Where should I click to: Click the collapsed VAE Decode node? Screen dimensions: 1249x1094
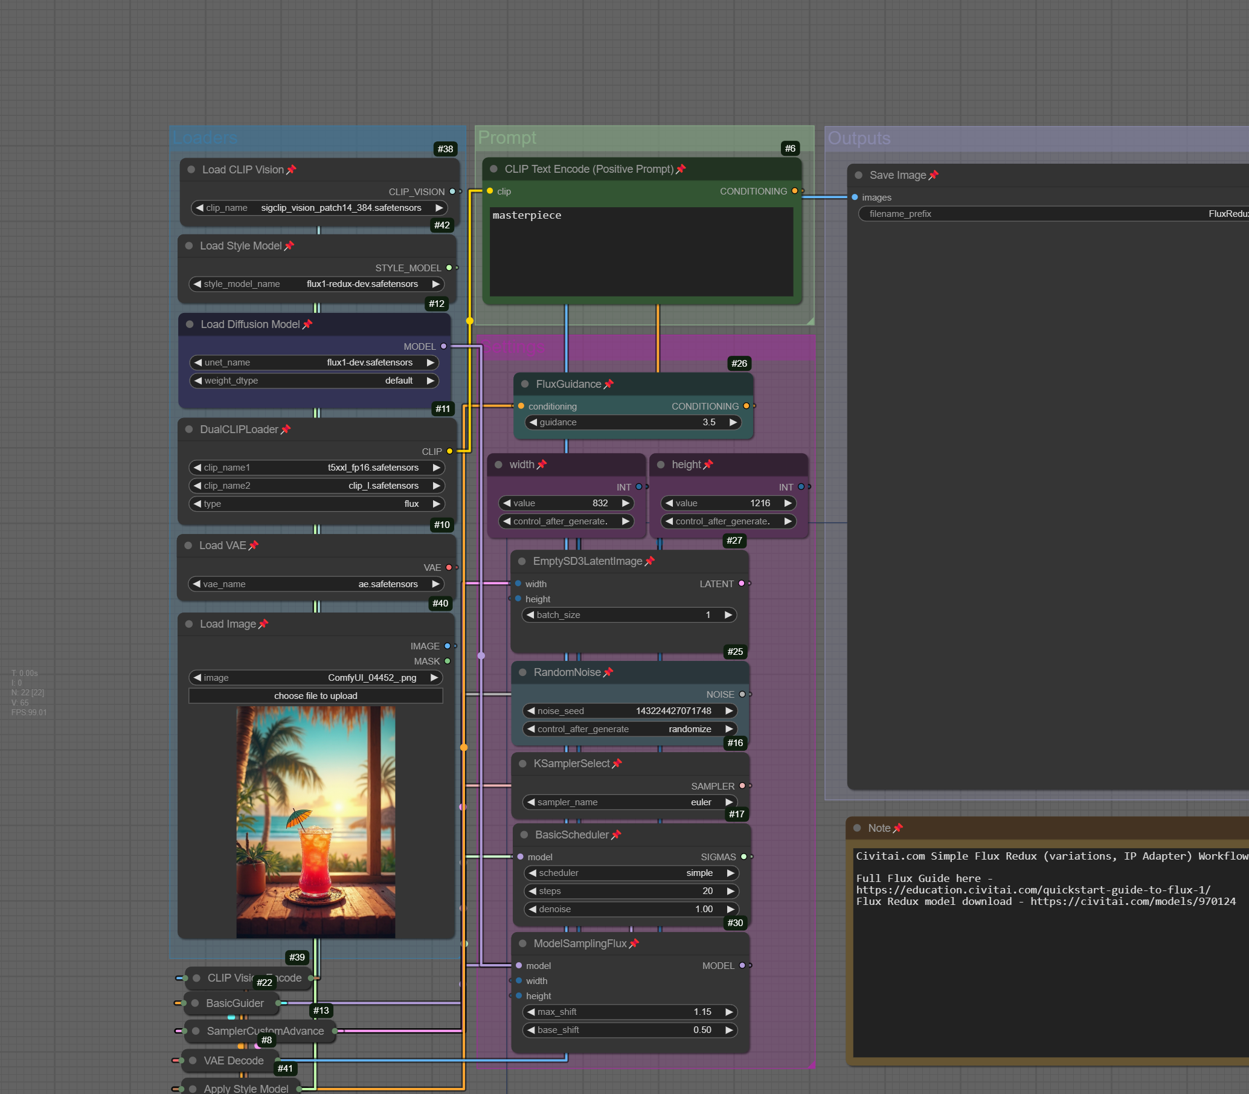point(234,1061)
